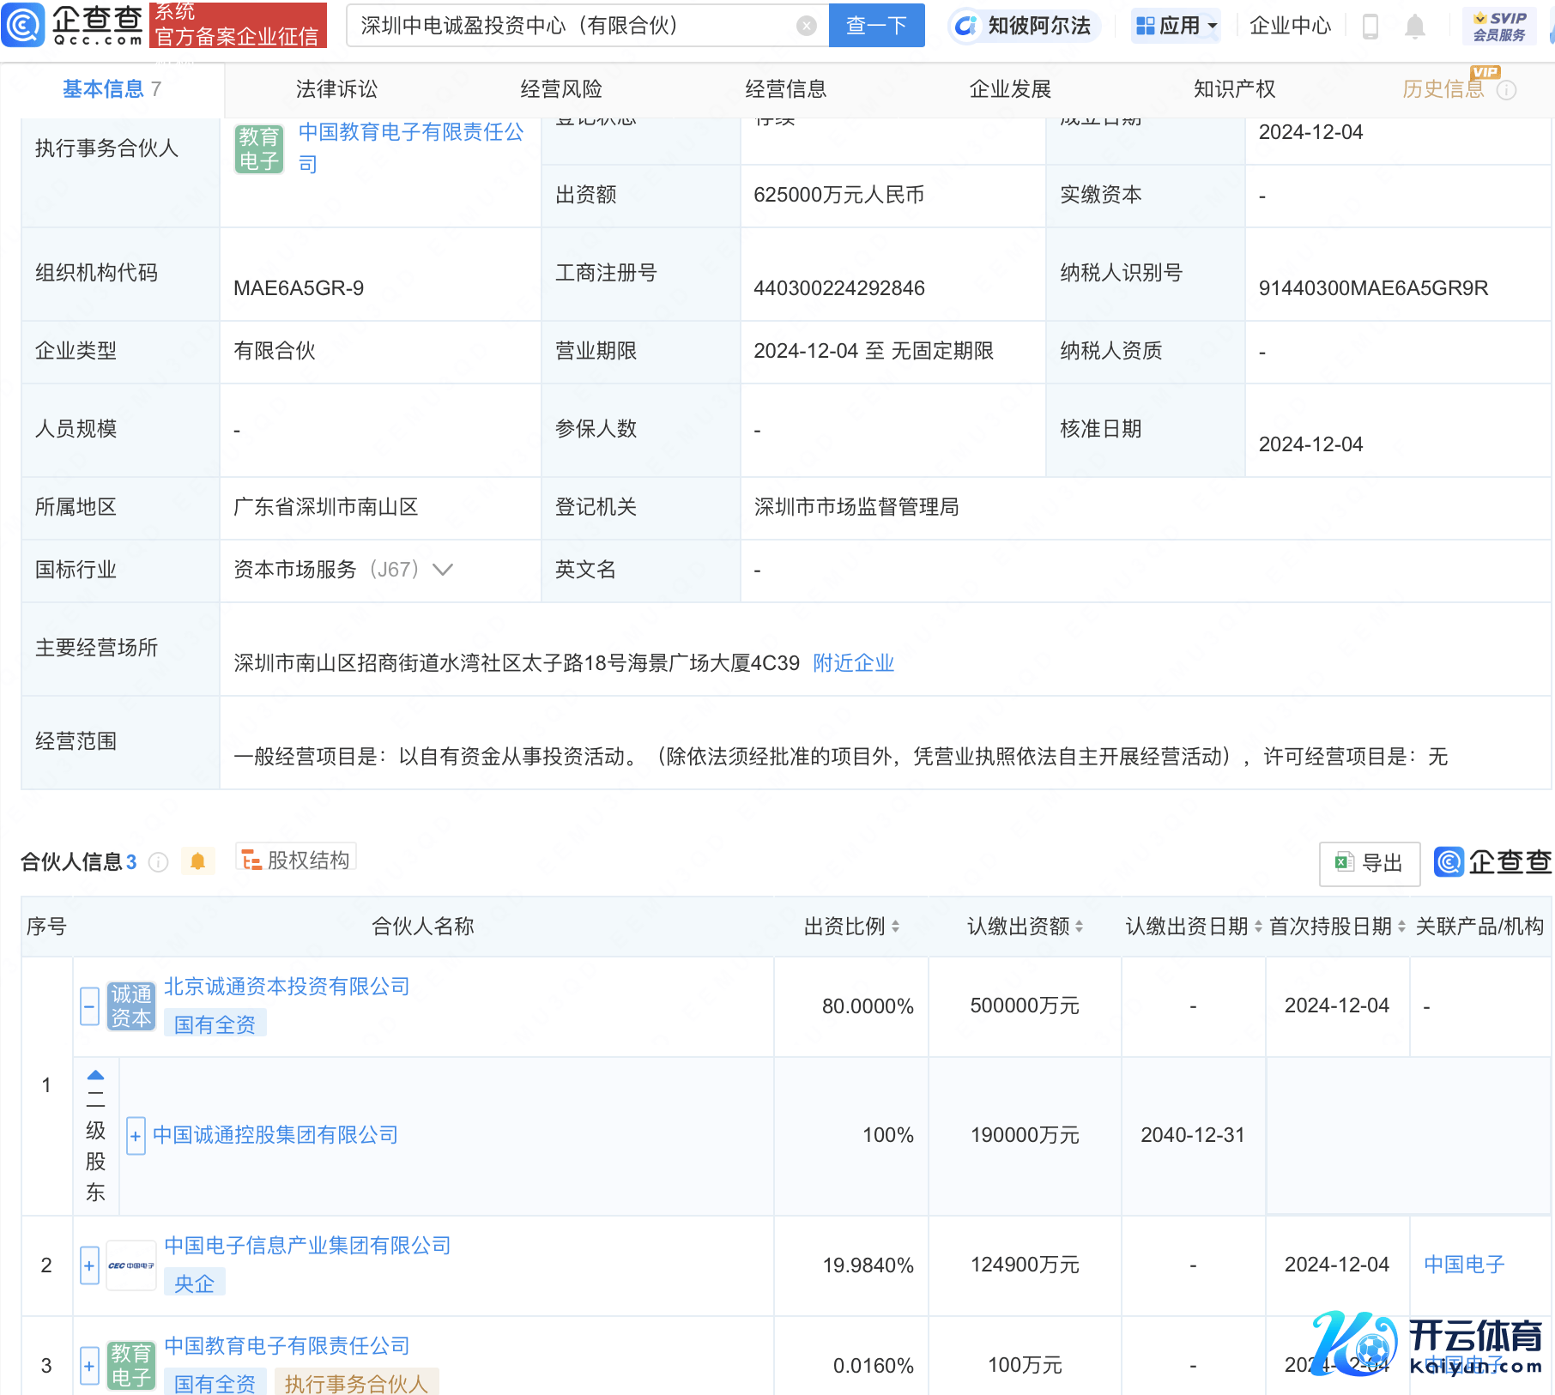Open the 应用 dropdown menu
Image resolution: width=1555 pixels, height=1395 pixels.
point(1176,26)
